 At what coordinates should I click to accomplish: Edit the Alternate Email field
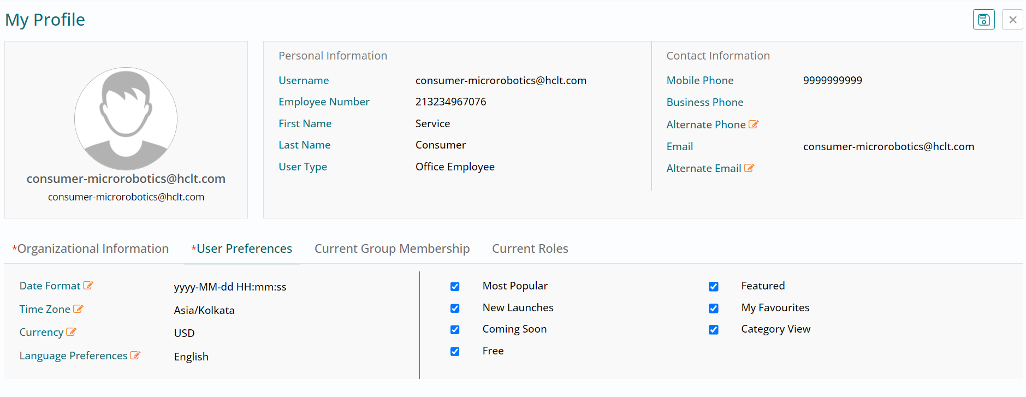point(749,168)
